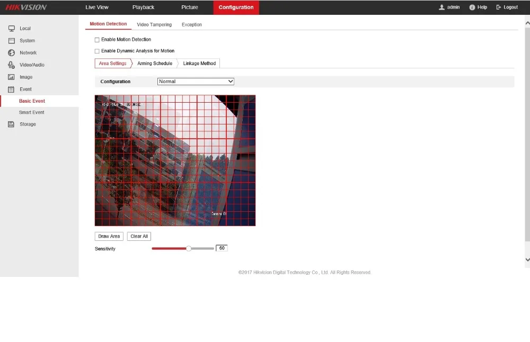The height and width of the screenshot is (342, 530).
Task: Click the Help link text
Action: (482, 7)
